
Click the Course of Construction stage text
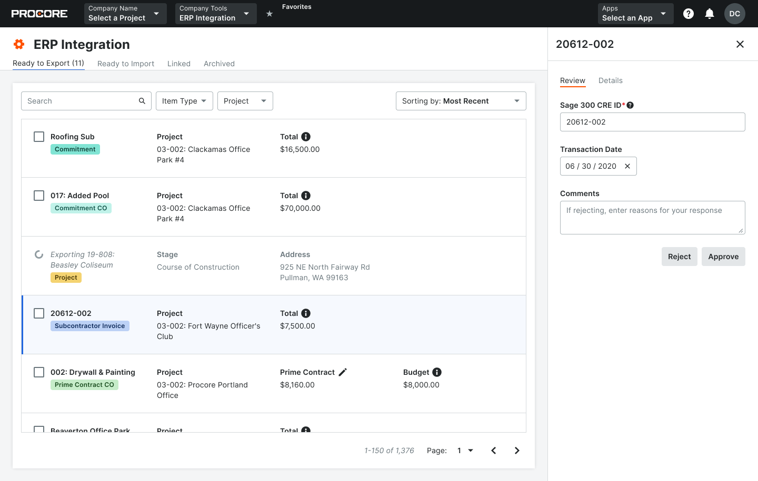(x=198, y=267)
